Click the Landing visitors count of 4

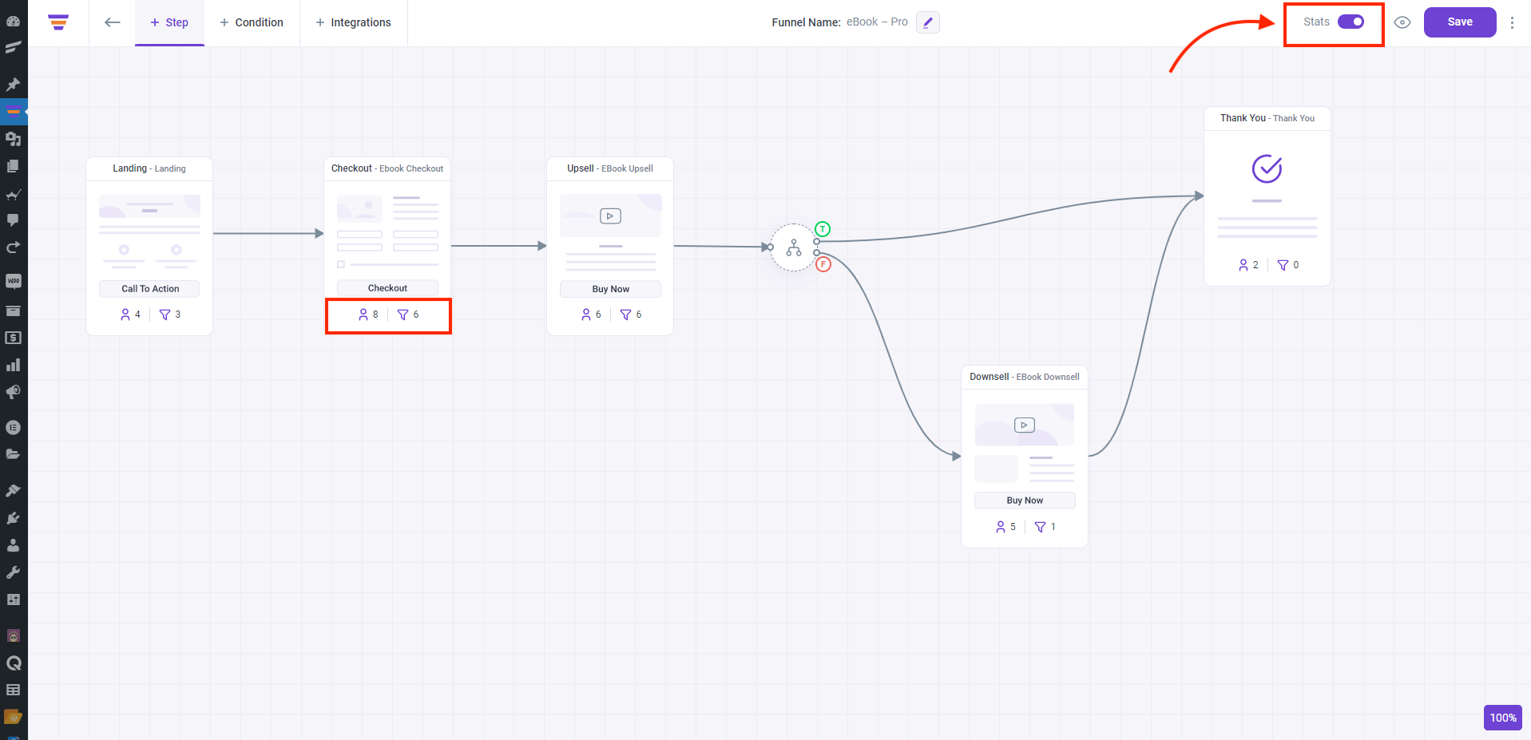coord(130,315)
